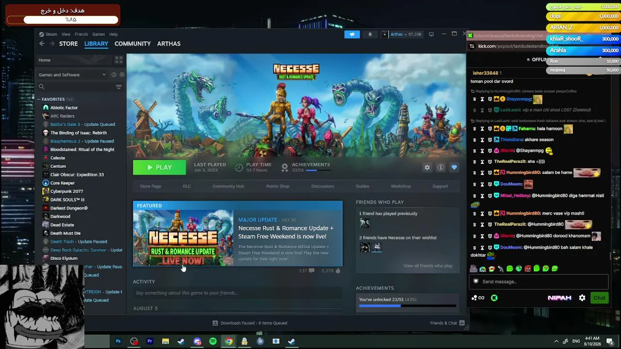Open Necesse game settings gear icon
Image resolution: width=621 pixels, height=349 pixels.
point(427,167)
